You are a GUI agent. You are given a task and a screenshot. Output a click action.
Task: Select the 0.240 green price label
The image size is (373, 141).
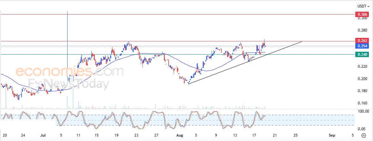(362, 55)
